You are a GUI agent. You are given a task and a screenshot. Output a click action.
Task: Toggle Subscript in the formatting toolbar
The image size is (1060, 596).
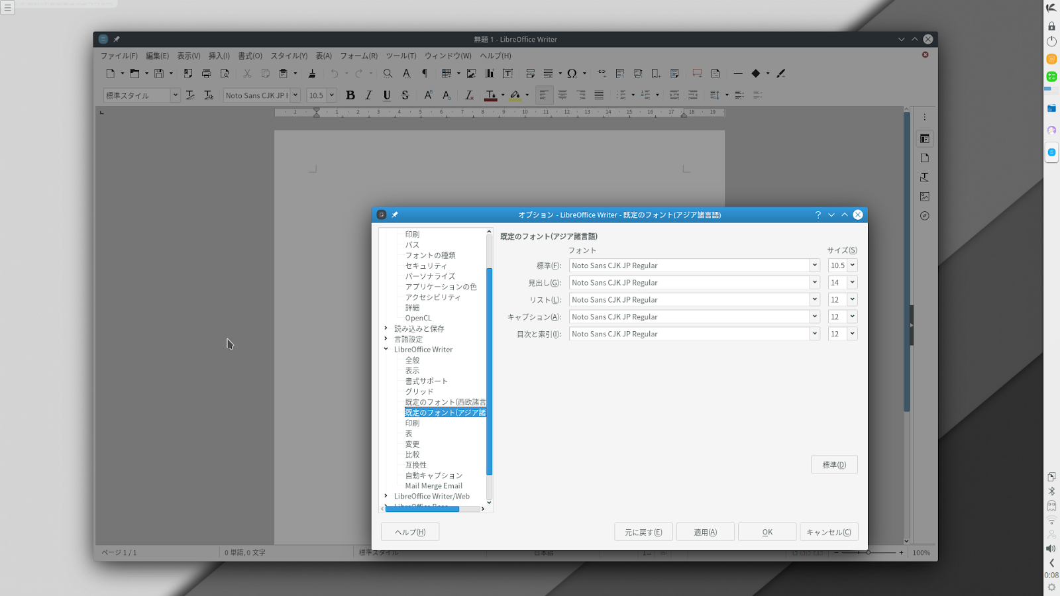pos(447,95)
